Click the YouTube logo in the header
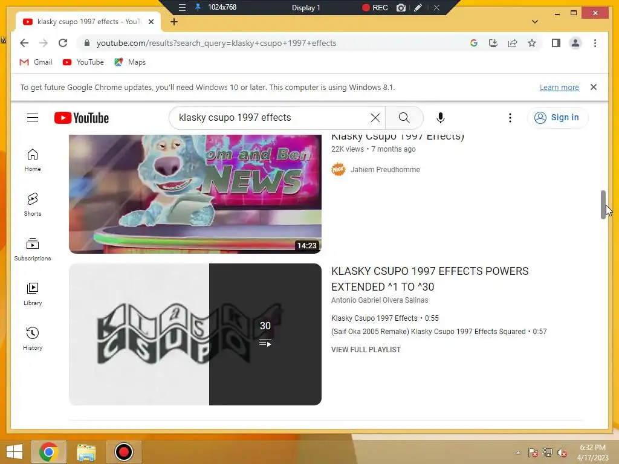619x464 pixels. (x=82, y=118)
